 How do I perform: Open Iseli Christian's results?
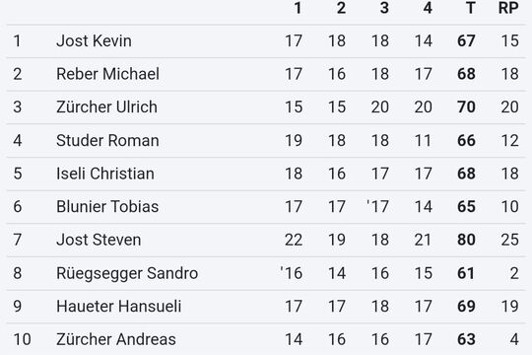point(266,174)
